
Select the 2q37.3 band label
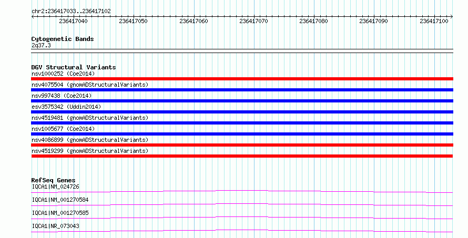pyautogui.click(x=41, y=46)
